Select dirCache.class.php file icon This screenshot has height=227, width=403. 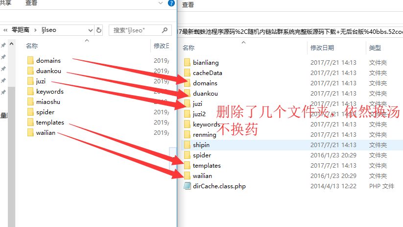(187, 186)
